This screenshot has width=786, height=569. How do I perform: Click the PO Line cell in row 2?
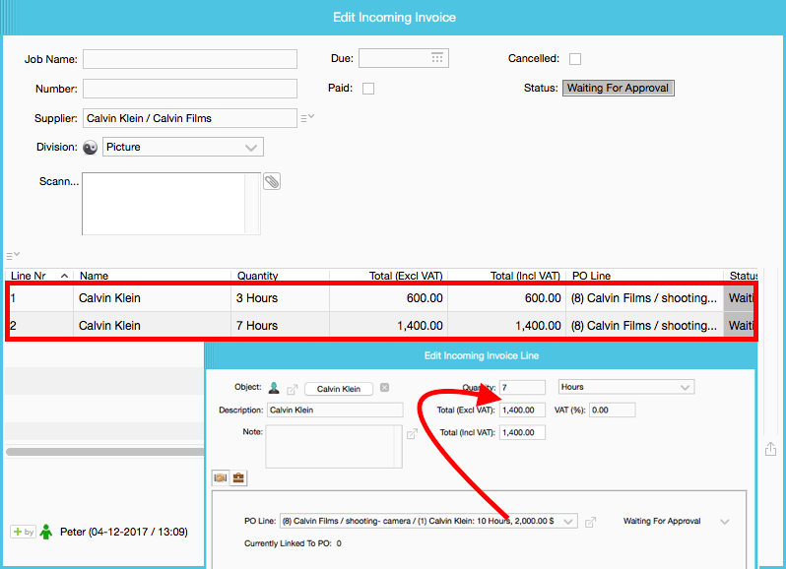coord(644,326)
